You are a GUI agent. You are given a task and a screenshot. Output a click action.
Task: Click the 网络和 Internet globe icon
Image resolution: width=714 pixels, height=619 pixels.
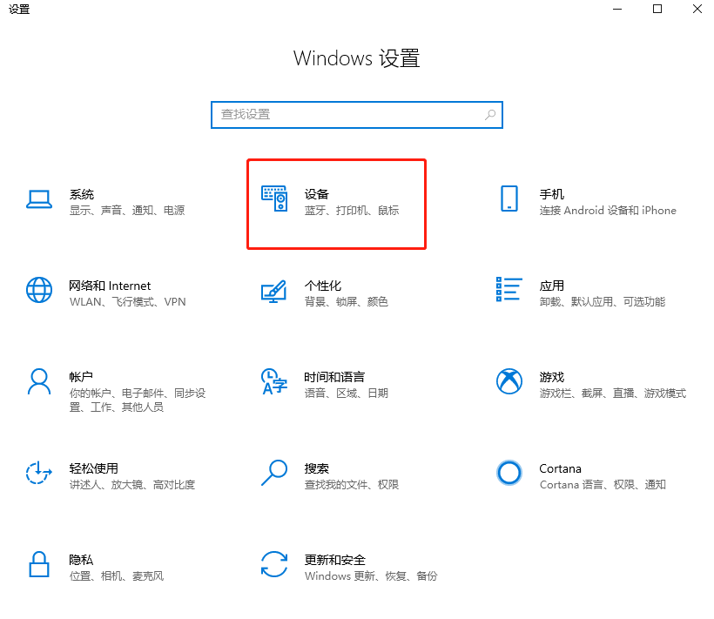(39, 290)
